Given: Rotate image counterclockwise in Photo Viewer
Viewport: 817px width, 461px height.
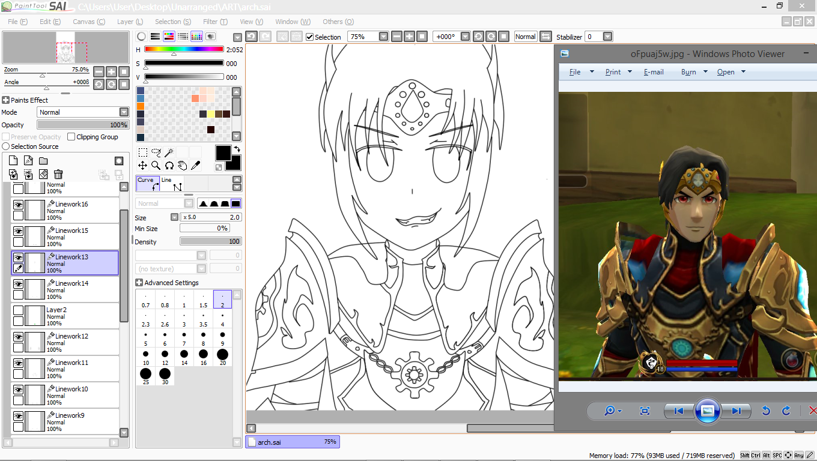Looking at the screenshot, I should click(766, 411).
